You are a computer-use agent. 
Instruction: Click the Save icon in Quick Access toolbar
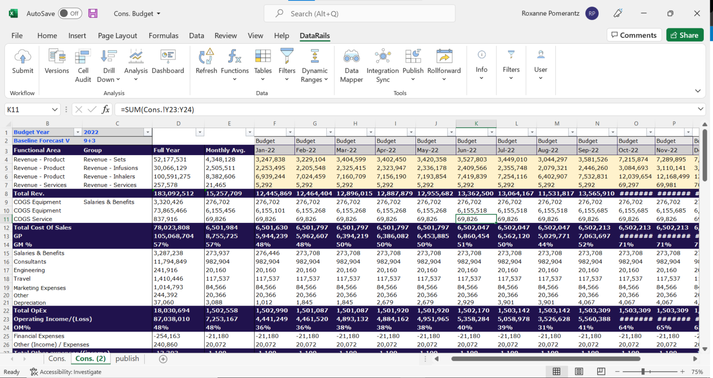pos(93,13)
